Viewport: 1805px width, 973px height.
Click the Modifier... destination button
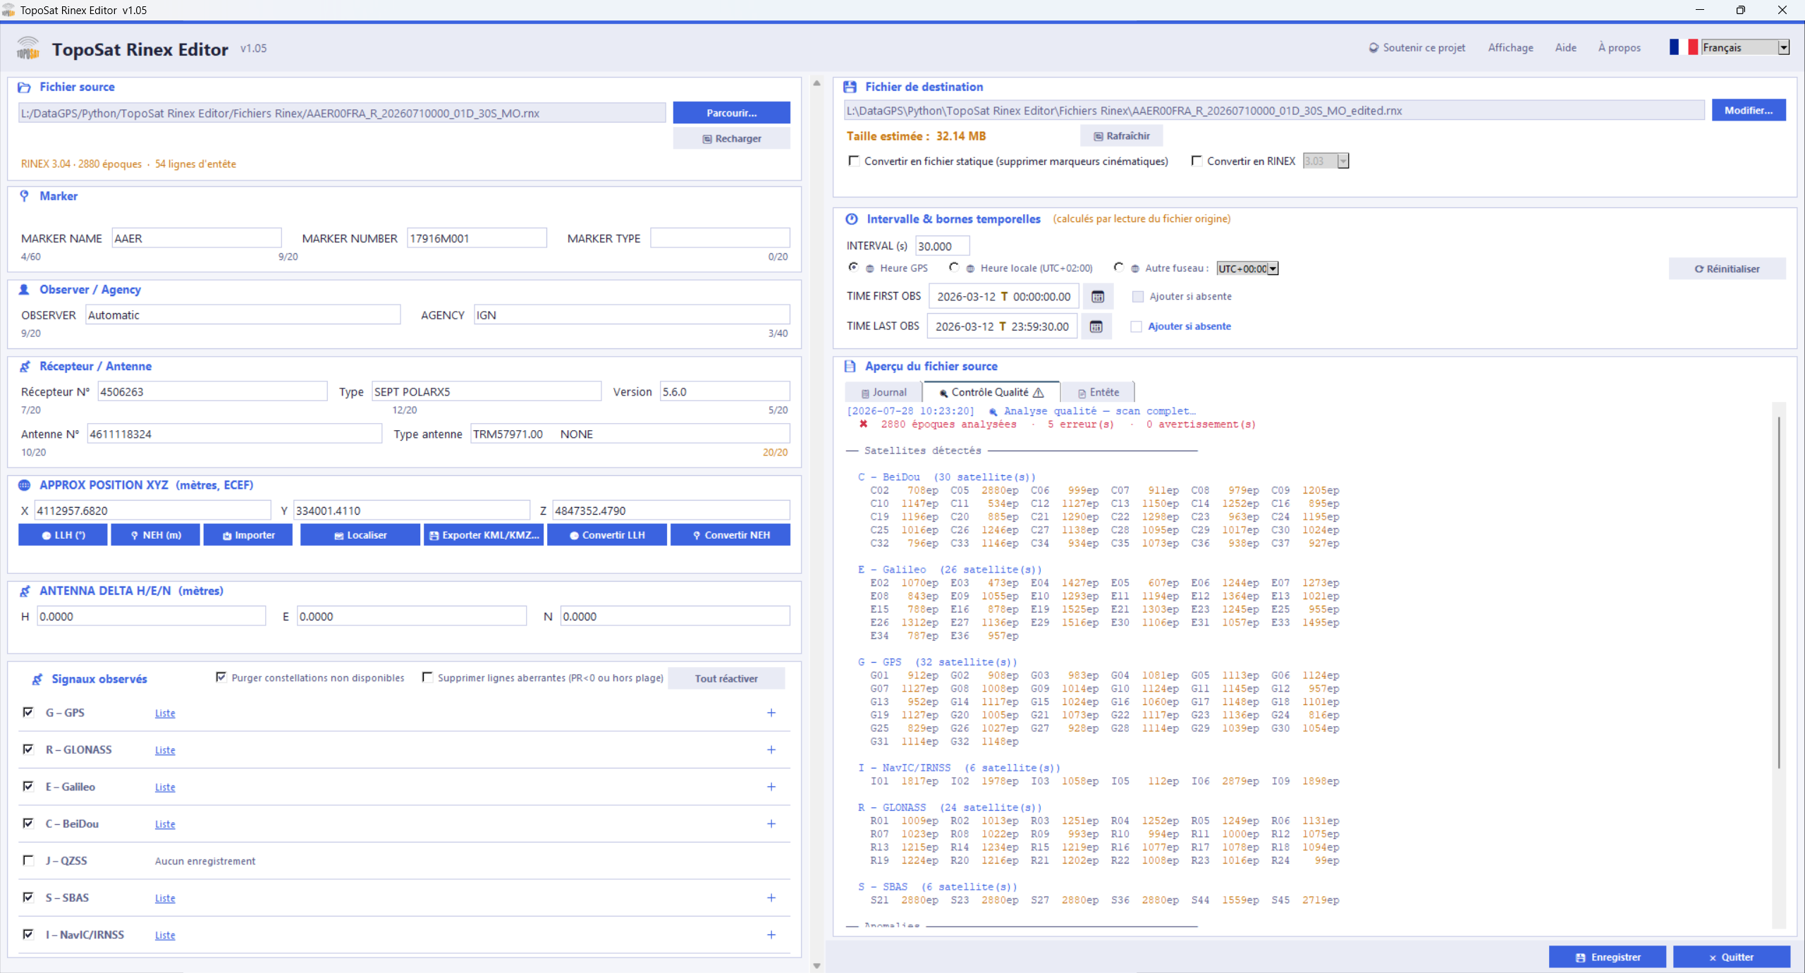[1749, 110]
